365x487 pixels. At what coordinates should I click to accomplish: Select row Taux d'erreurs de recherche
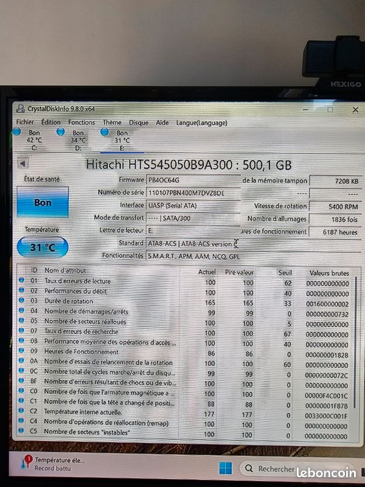click(185, 332)
